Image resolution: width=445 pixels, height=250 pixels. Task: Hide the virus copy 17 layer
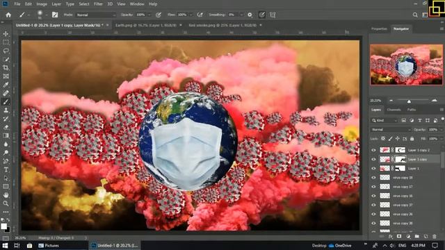[374, 187]
